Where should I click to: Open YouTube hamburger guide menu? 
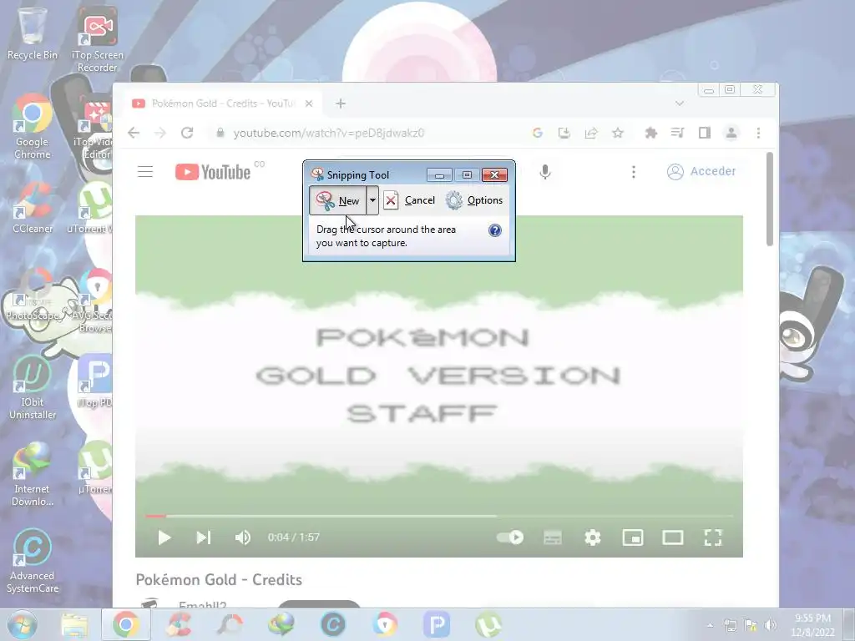coord(145,172)
